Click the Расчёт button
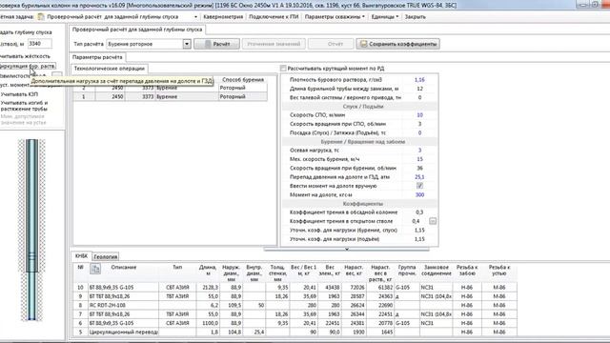610x343 pixels. pyautogui.click(x=216, y=44)
